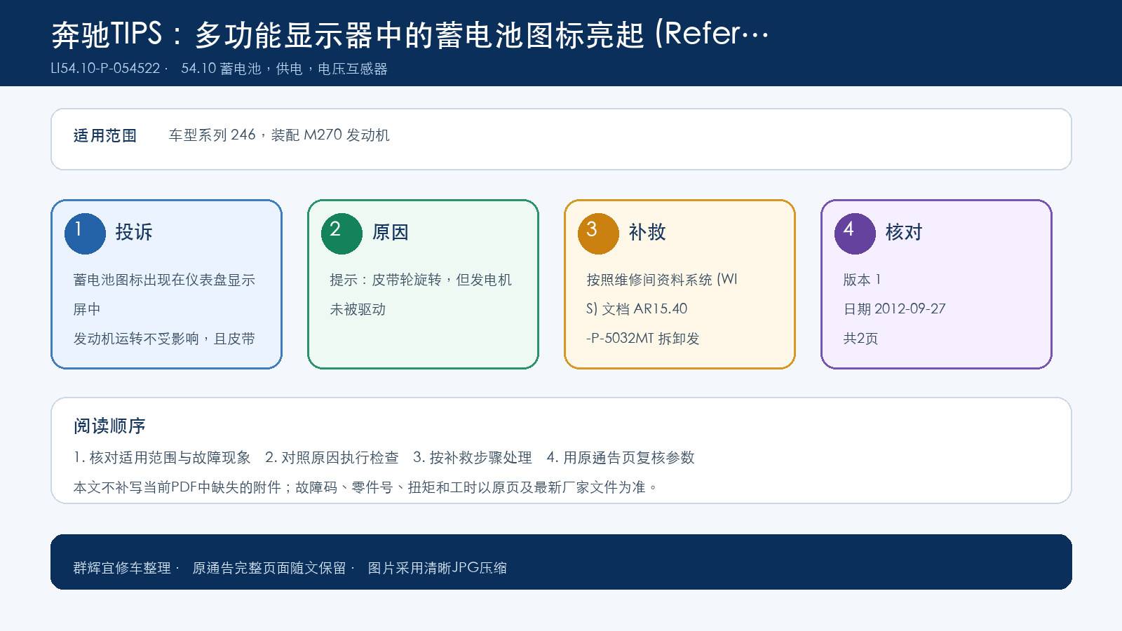
Task: Click the 54.10 蓄电池，供电，电压互感器 subtitle
Action: coord(284,69)
